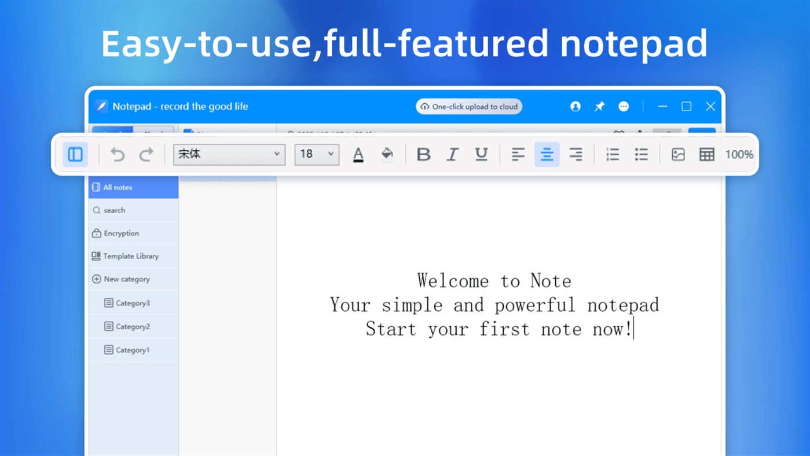The height and width of the screenshot is (456, 810).
Task: Toggle center text alignment
Action: tap(547, 154)
